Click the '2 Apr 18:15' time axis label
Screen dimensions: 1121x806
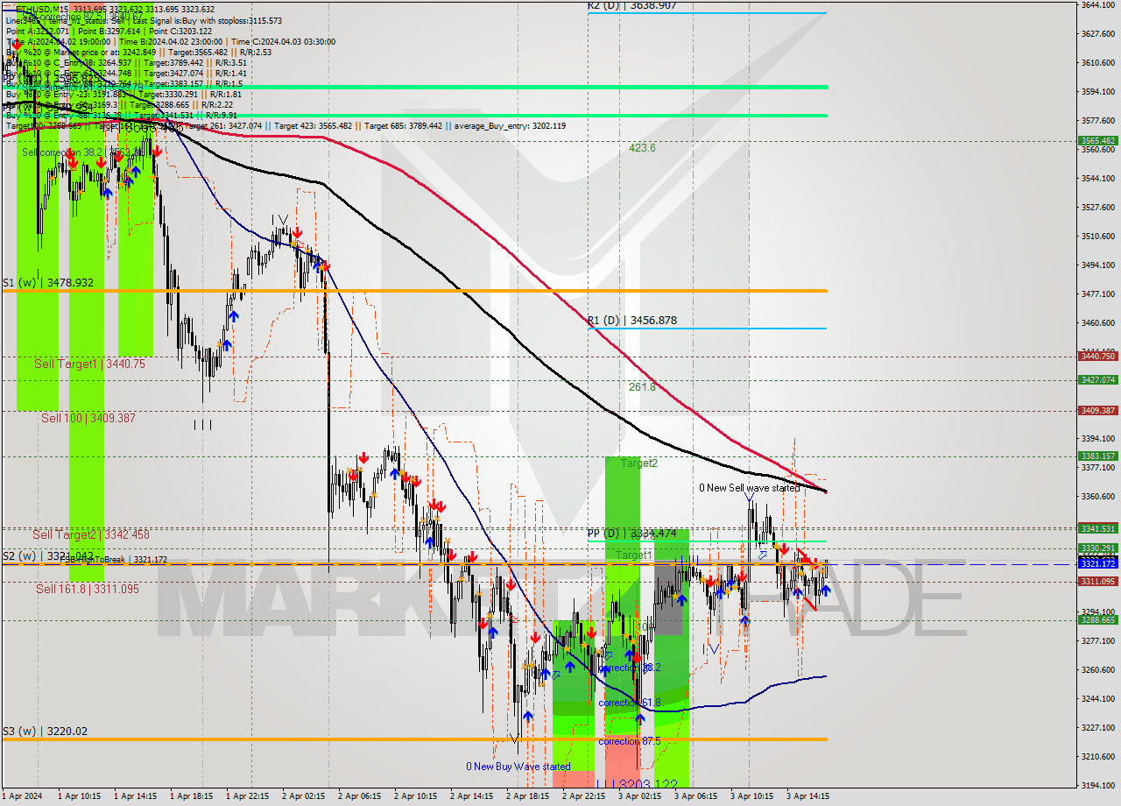(528, 796)
